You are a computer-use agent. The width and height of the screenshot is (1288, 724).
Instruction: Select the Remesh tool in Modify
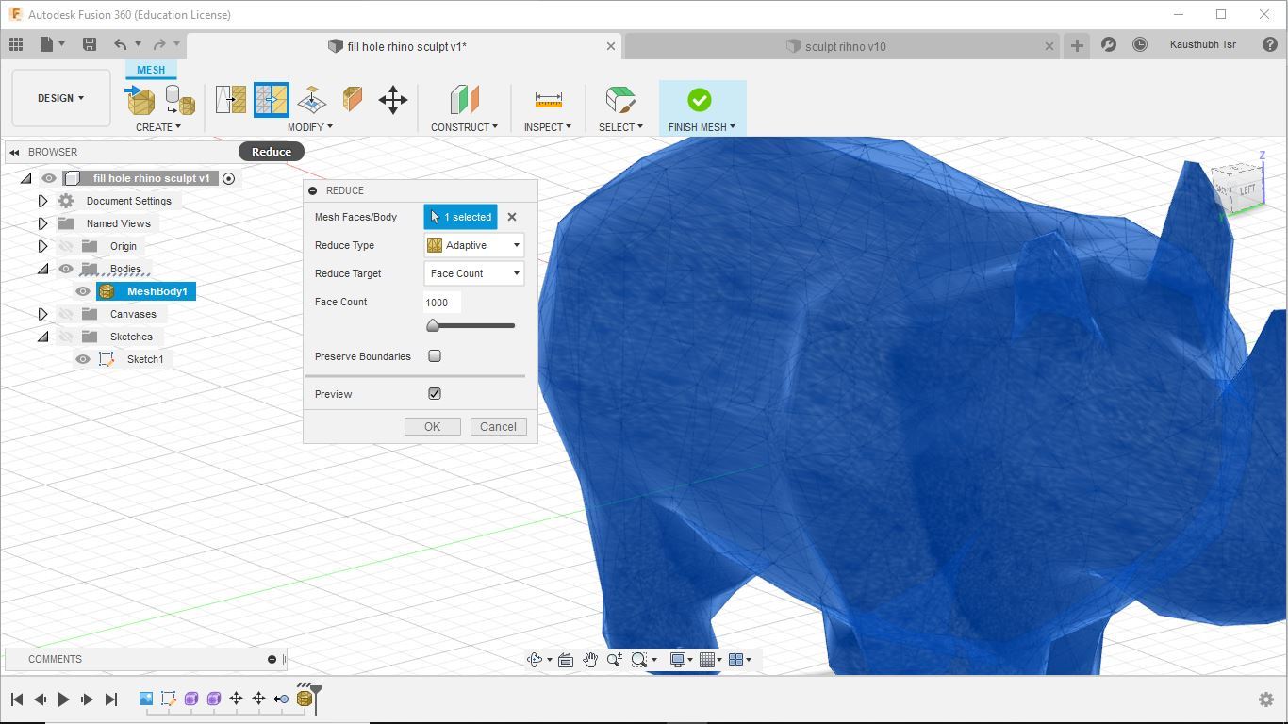pyautogui.click(x=231, y=100)
